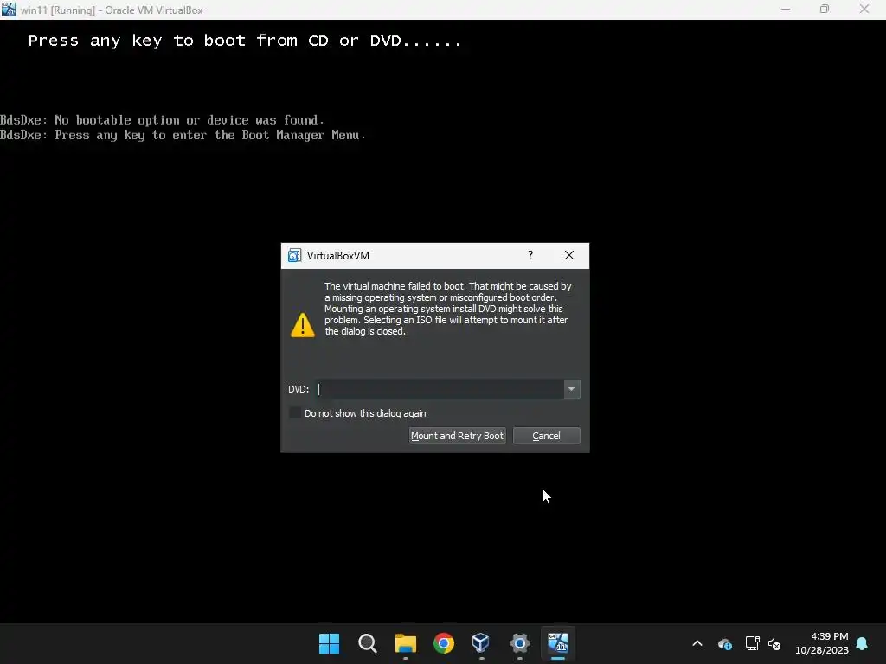886x664 pixels.
Task: Open notifications bell icon
Action: coord(863,643)
